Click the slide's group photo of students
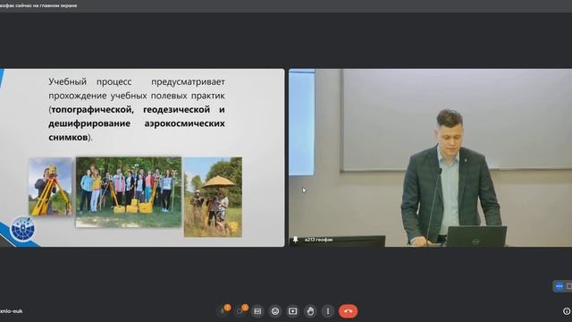572x322 pixels. [129, 192]
